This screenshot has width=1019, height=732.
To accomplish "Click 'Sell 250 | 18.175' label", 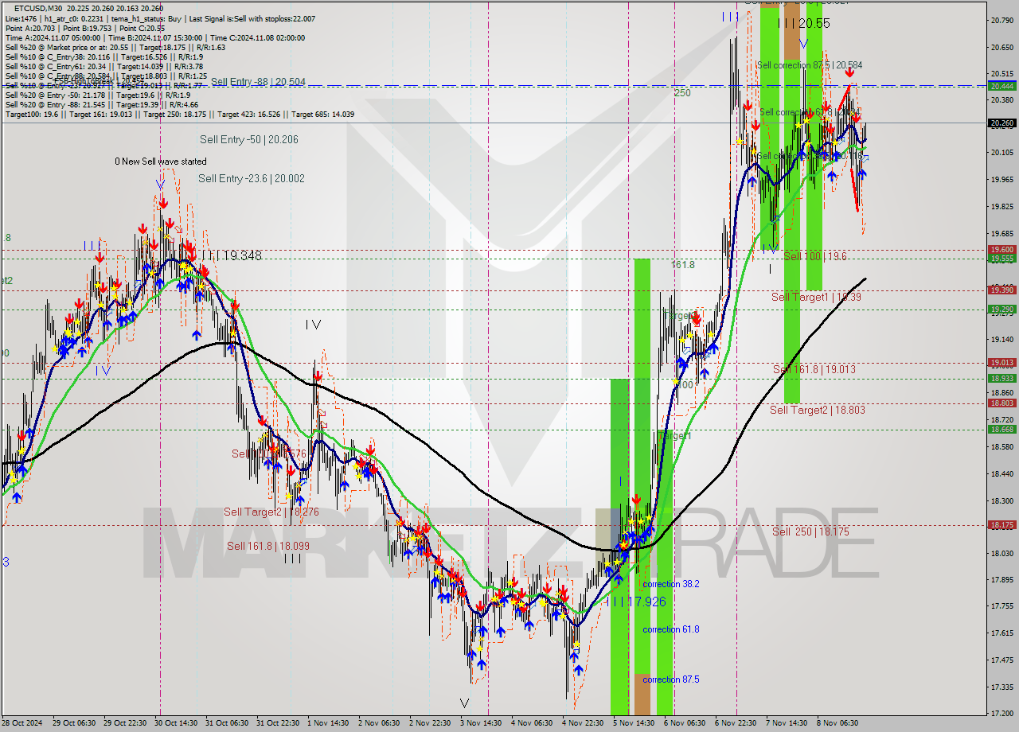I will [810, 531].
